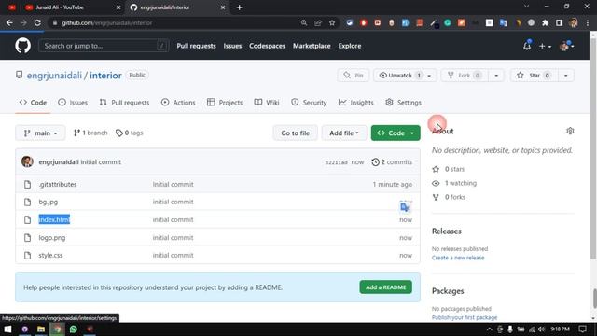Expand the Fork dropdown arrow
The height and width of the screenshot is (336, 597).
(x=496, y=76)
